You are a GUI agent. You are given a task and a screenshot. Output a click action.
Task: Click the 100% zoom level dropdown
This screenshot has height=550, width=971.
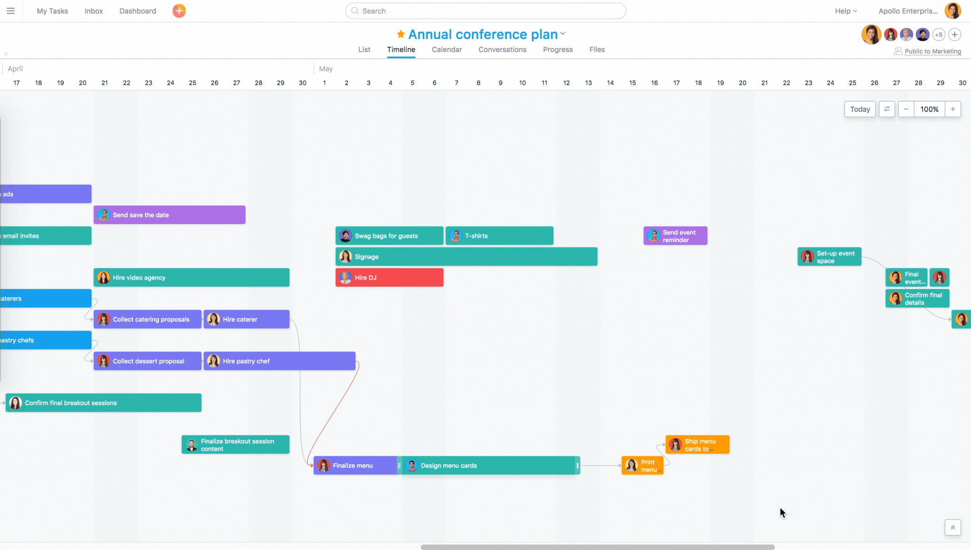point(929,109)
